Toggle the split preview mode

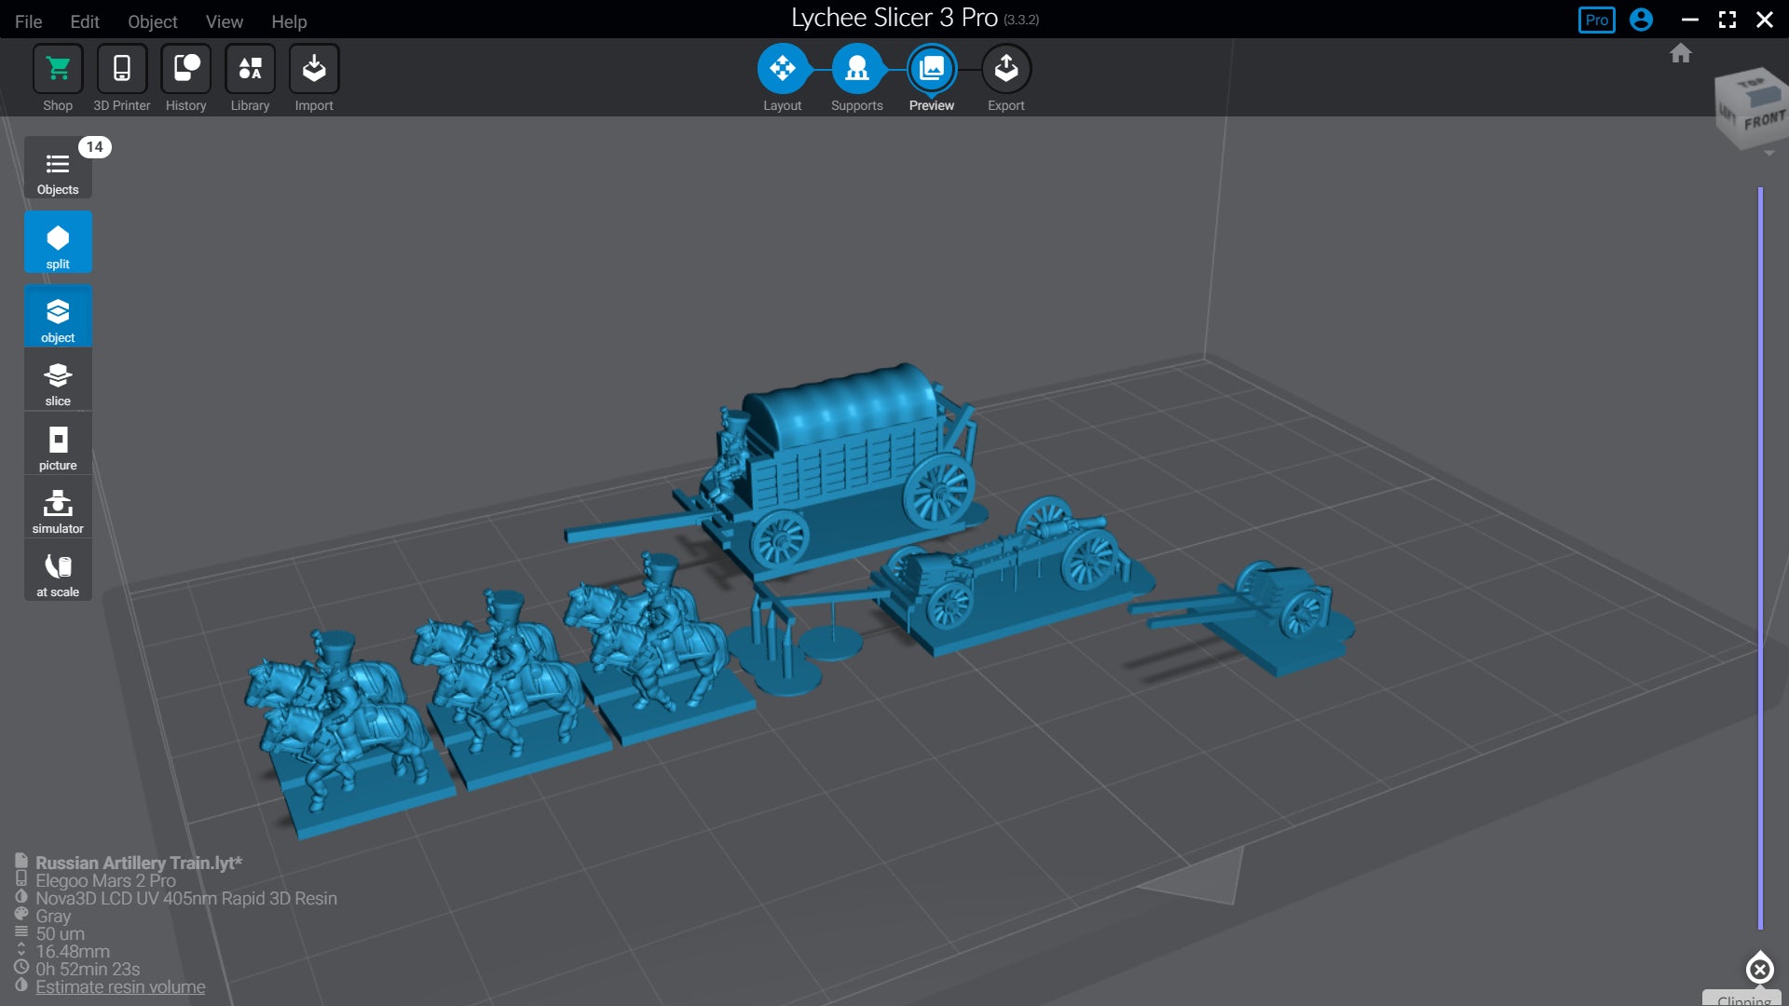pos(58,243)
